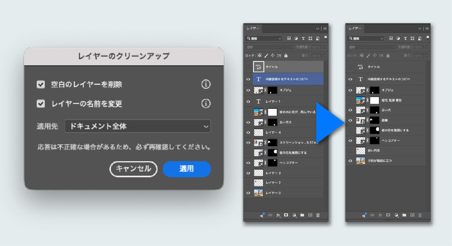The height and width of the screenshot is (246, 452).
Task: Click the 適用 button
Action: click(x=187, y=169)
